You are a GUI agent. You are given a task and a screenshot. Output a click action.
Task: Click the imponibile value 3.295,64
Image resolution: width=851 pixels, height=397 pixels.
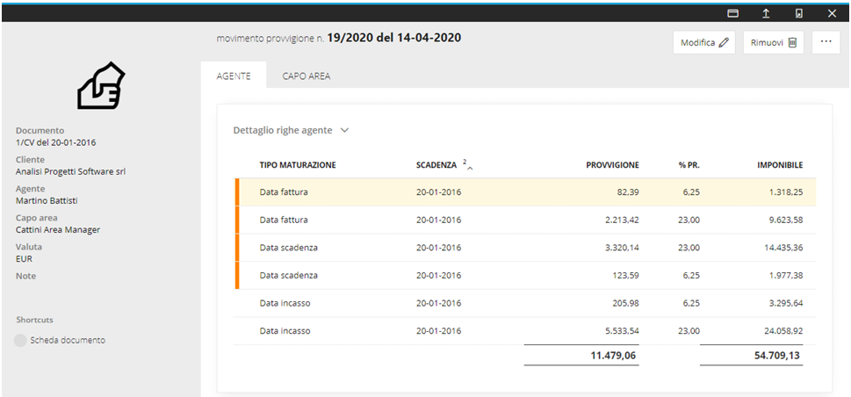click(x=785, y=303)
